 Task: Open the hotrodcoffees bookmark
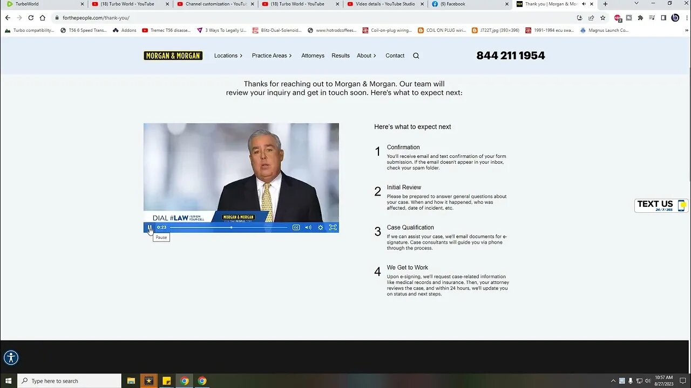pos(332,30)
